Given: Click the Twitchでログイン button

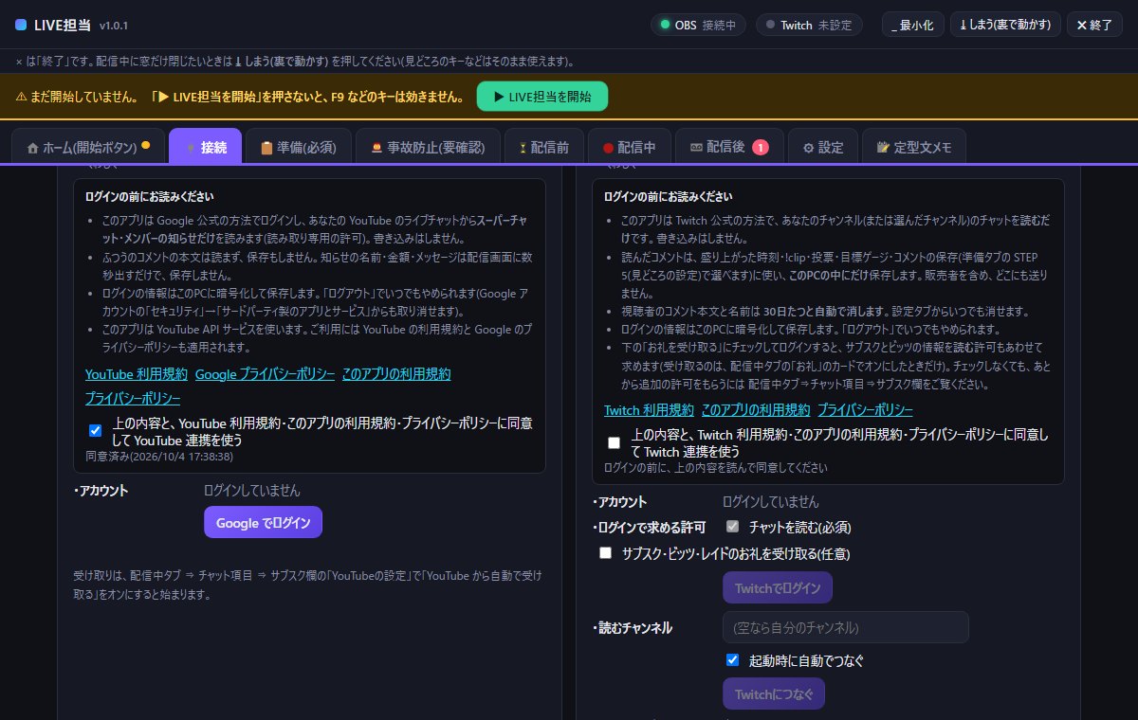Looking at the screenshot, I should (778, 587).
